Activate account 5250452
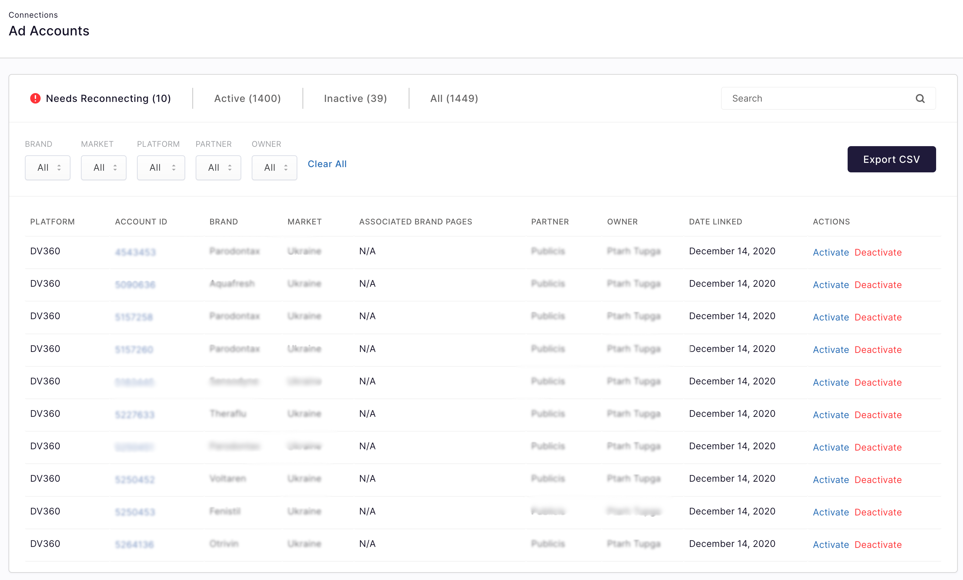963x580 pixels. (x=831, y=480)
